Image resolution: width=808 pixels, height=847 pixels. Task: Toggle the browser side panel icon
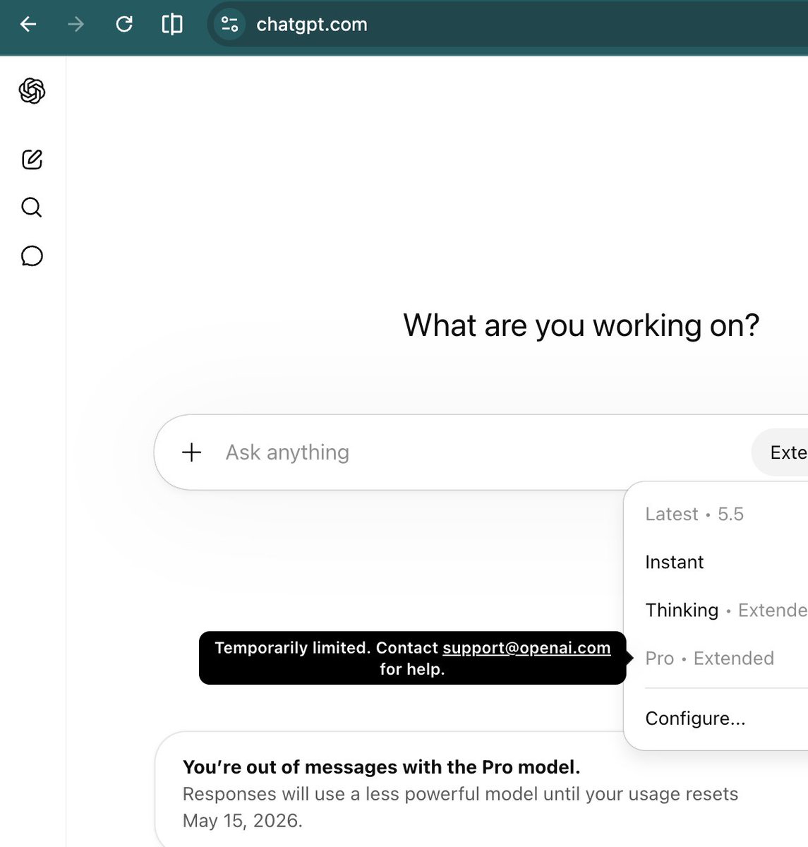click(x=172, y=25)
